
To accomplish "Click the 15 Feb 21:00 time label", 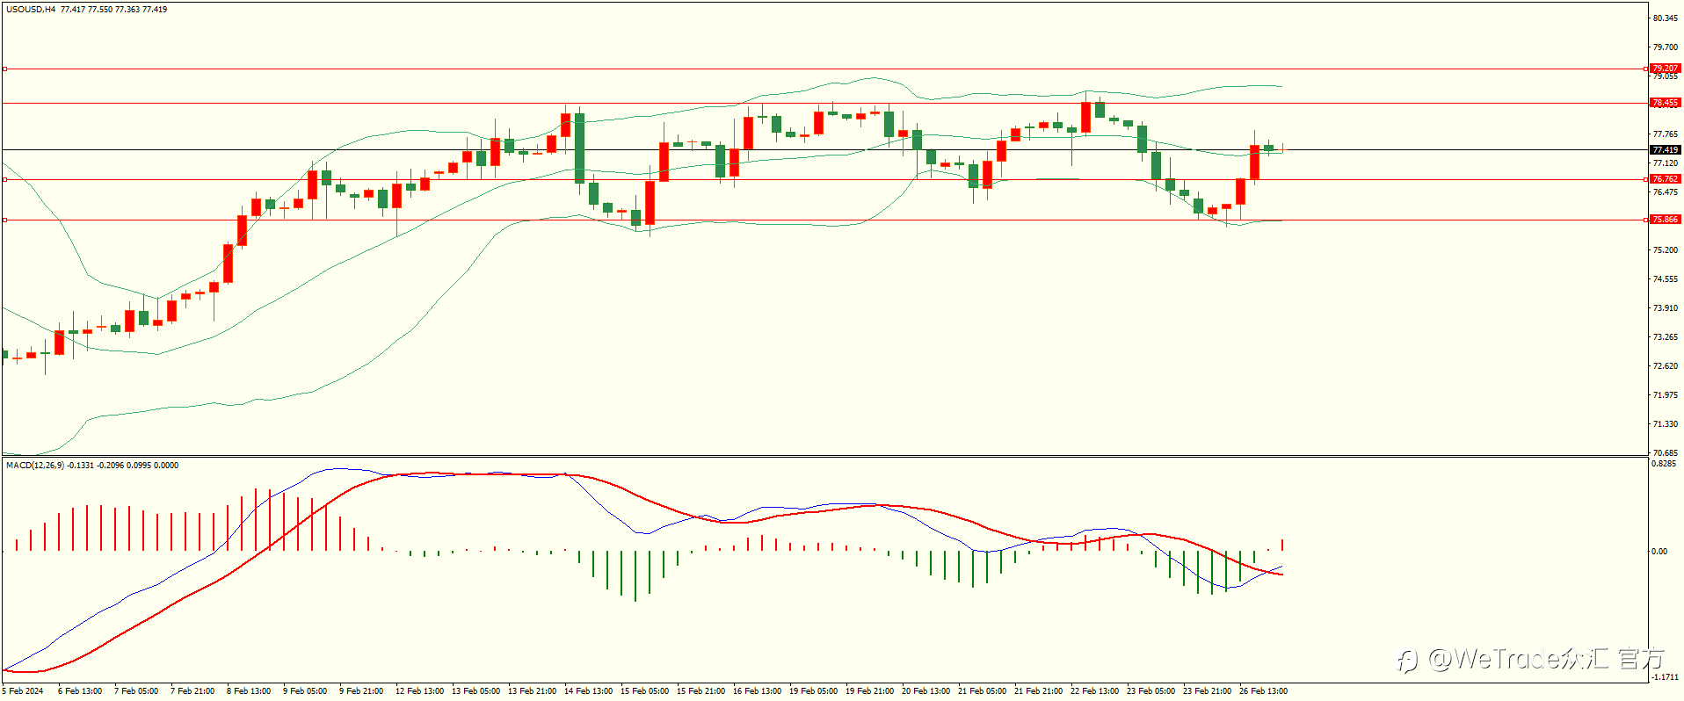I will (700, 691).
